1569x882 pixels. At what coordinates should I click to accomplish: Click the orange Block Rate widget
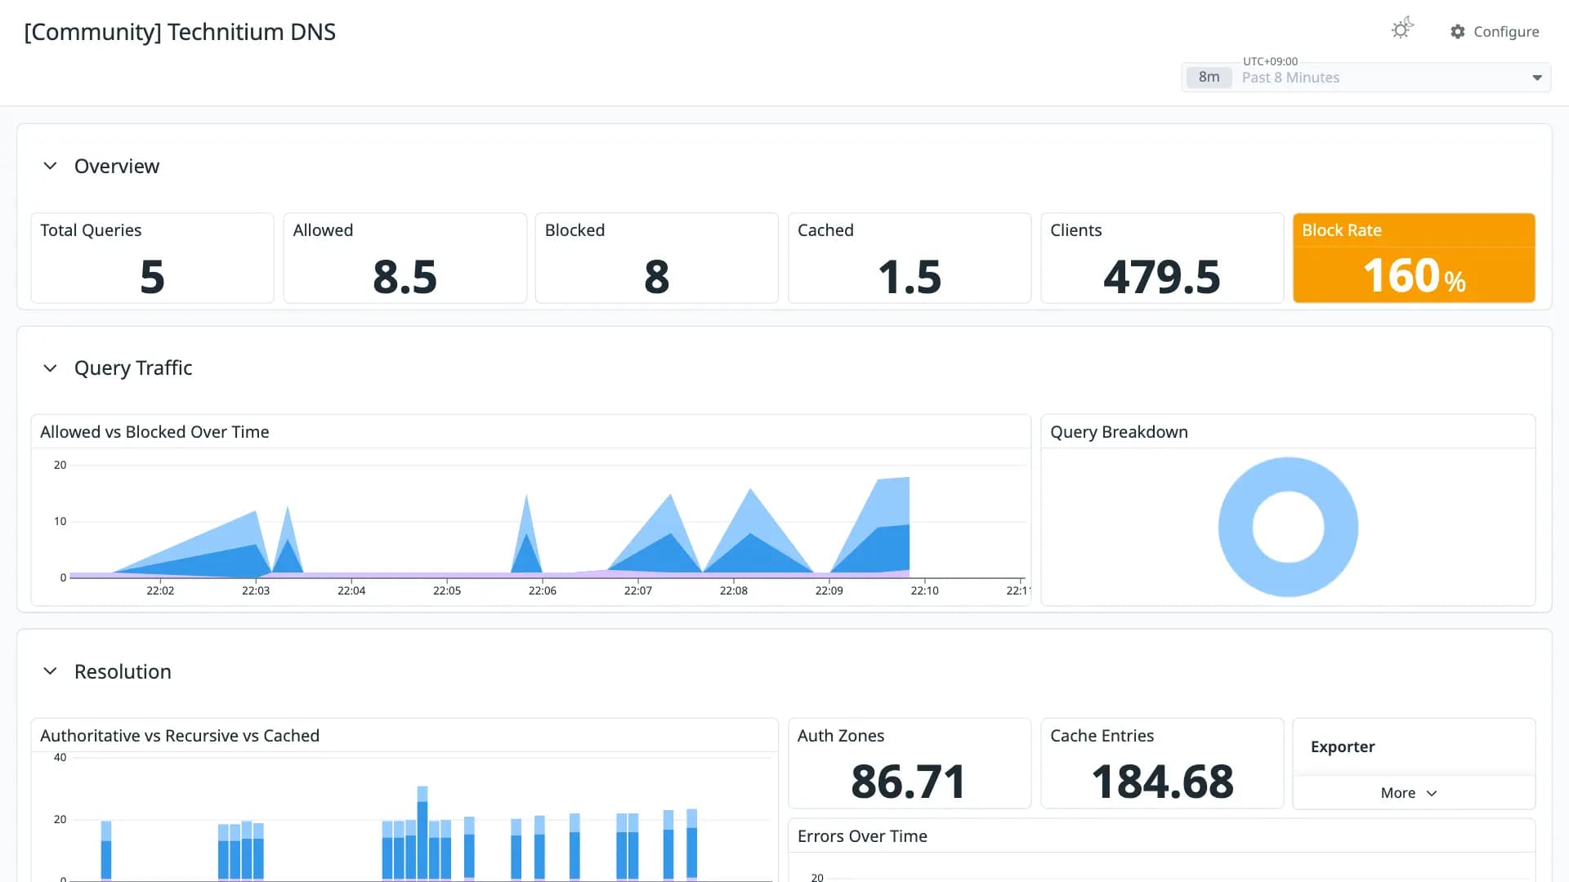(1414, 258)
